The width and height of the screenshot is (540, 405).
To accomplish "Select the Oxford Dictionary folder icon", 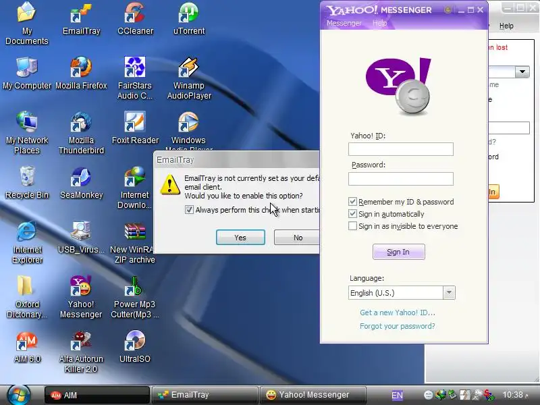I will coord(26,297).
